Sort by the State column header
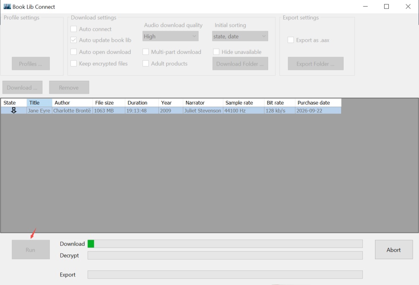419x285 pixels. 14,103
